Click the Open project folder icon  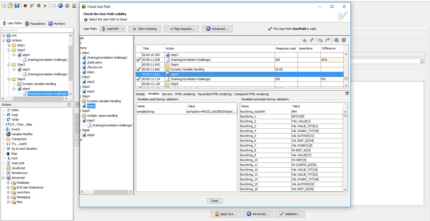tap(10, 6)
